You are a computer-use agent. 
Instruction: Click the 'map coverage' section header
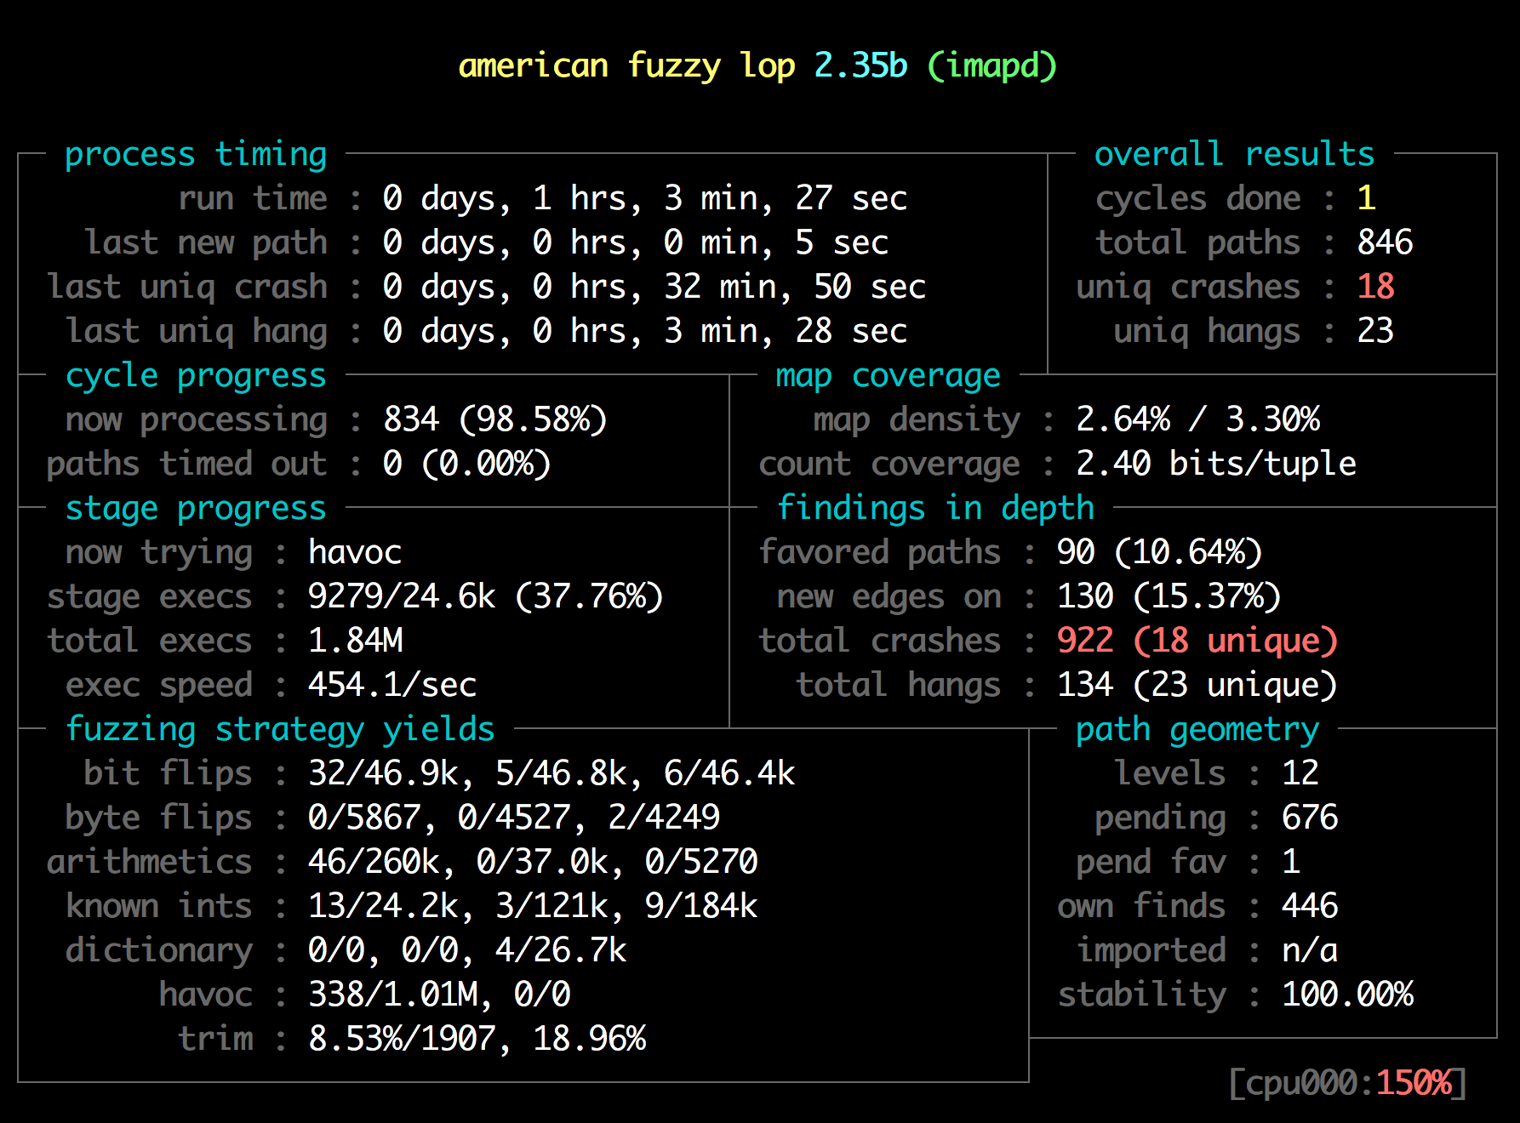point(888,376)
